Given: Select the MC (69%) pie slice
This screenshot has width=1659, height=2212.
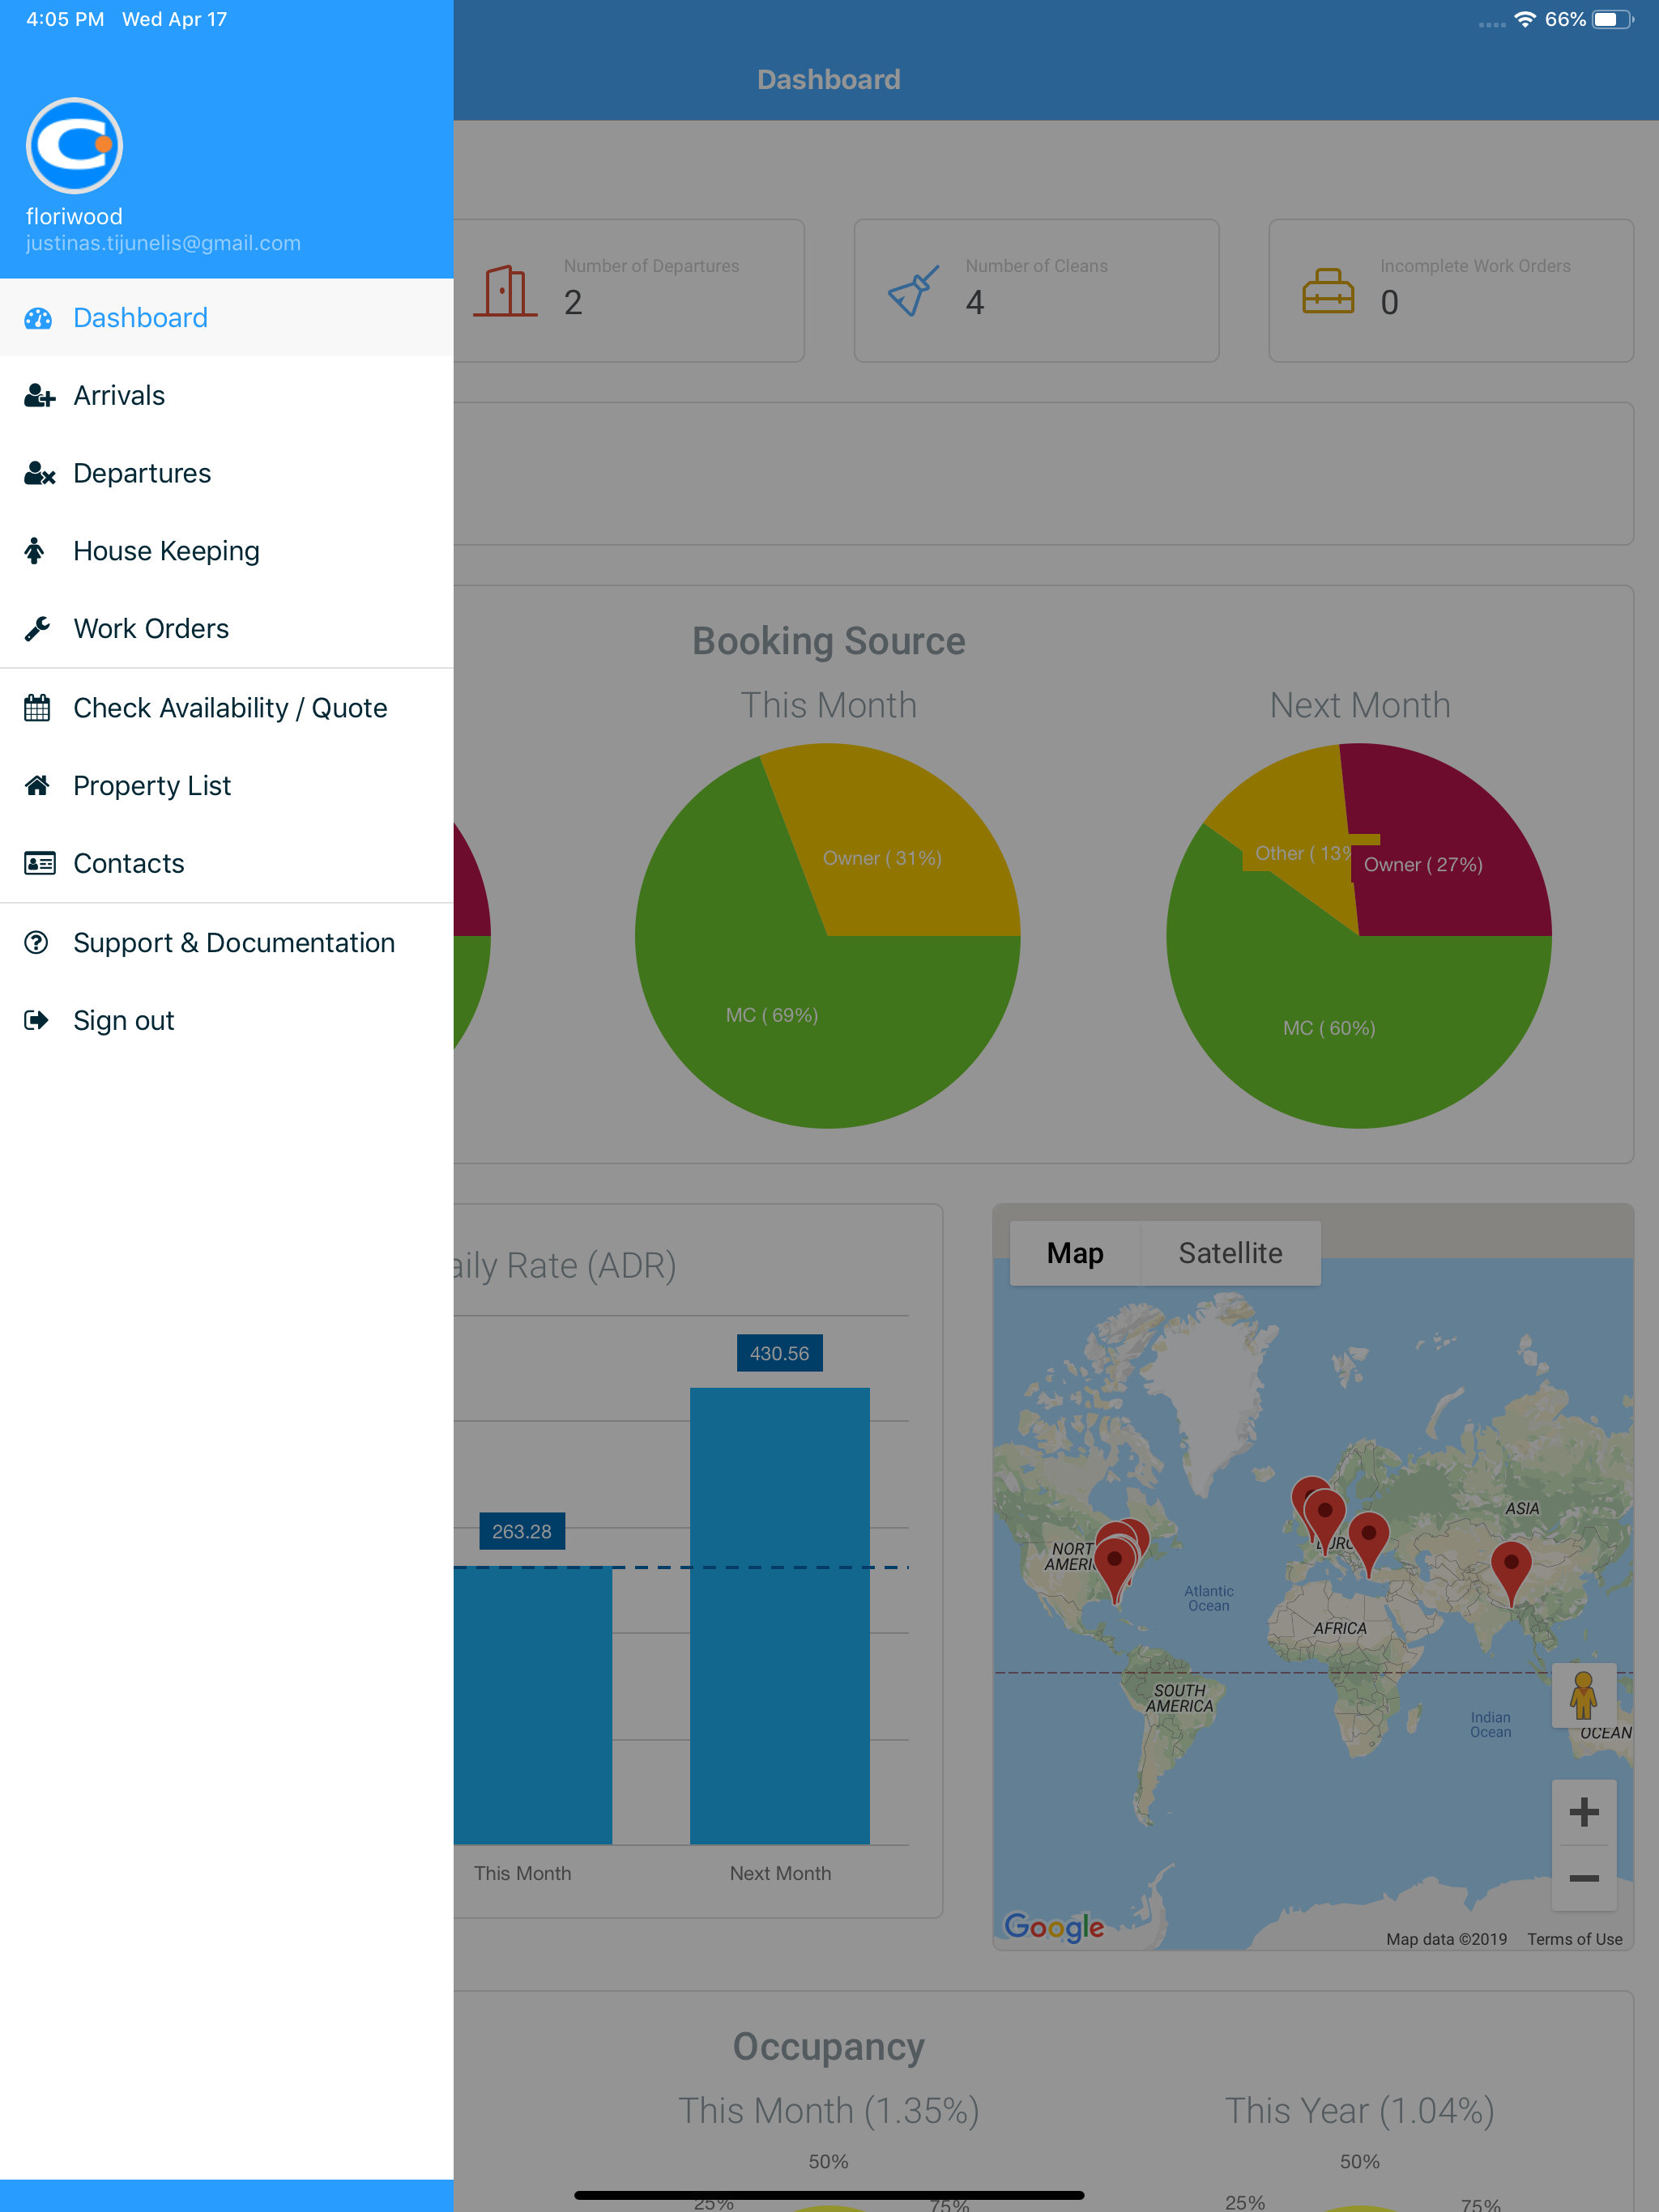Looking at the screenshot, I should coord(771,1015).
